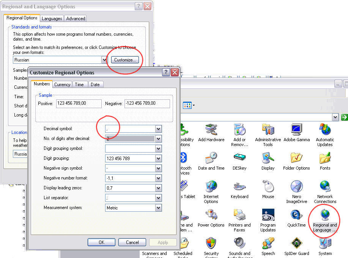Open SpIDer Guard icon
This screenshot has height=258, width=348.
[x=296, y=243]
